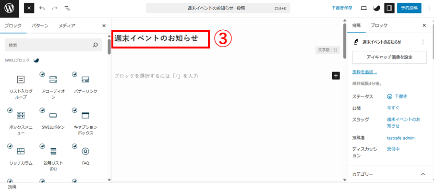Toggle the block inserter X button
The width and height of the screenshot is (435, 193).
click(29, 8)
